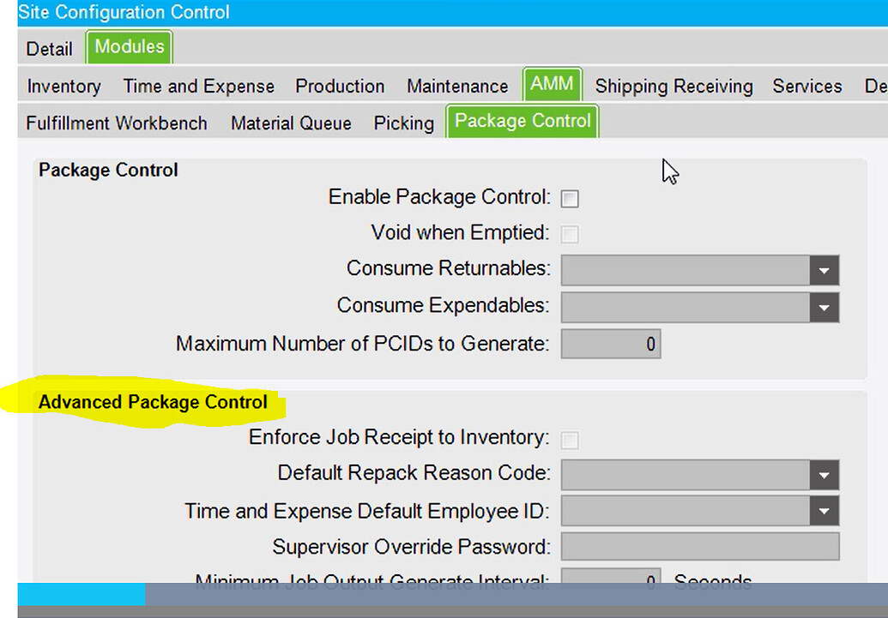This screenshot has width=888, height=618.
Task: Open the Consume Expendables dropdown
Action: coord(824,307)
